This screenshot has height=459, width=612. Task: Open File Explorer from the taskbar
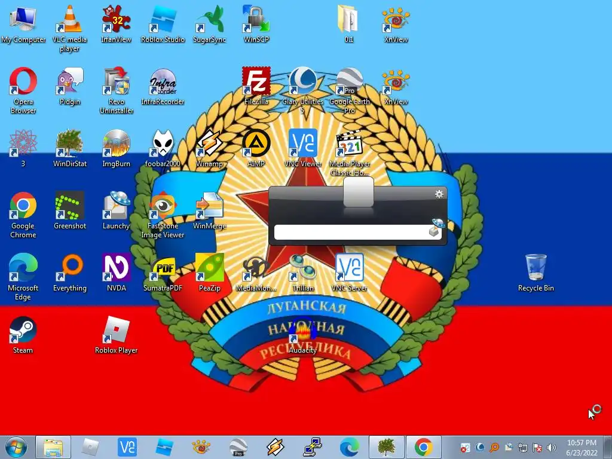coord(53,447)
